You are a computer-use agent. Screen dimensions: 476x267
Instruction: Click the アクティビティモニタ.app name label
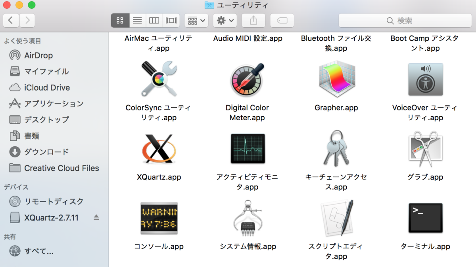pyautogui.click(x=248, y=182)
